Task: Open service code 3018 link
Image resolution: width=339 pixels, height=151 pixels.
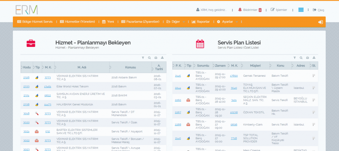Action: coord(26,113)
